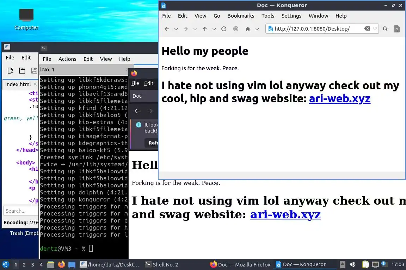Click the Stop loading icon in Konqueror
Screen dimensions: 406x270
pos(236,29)
